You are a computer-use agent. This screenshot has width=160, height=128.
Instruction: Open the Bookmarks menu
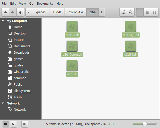[45, 4]
